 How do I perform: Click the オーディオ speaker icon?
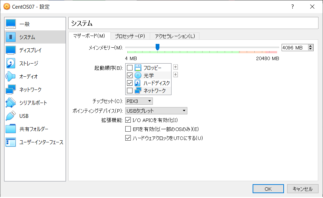click(x=10, y=76)
